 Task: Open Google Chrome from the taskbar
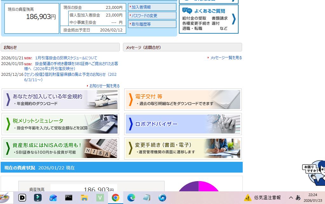pos(115,198)
